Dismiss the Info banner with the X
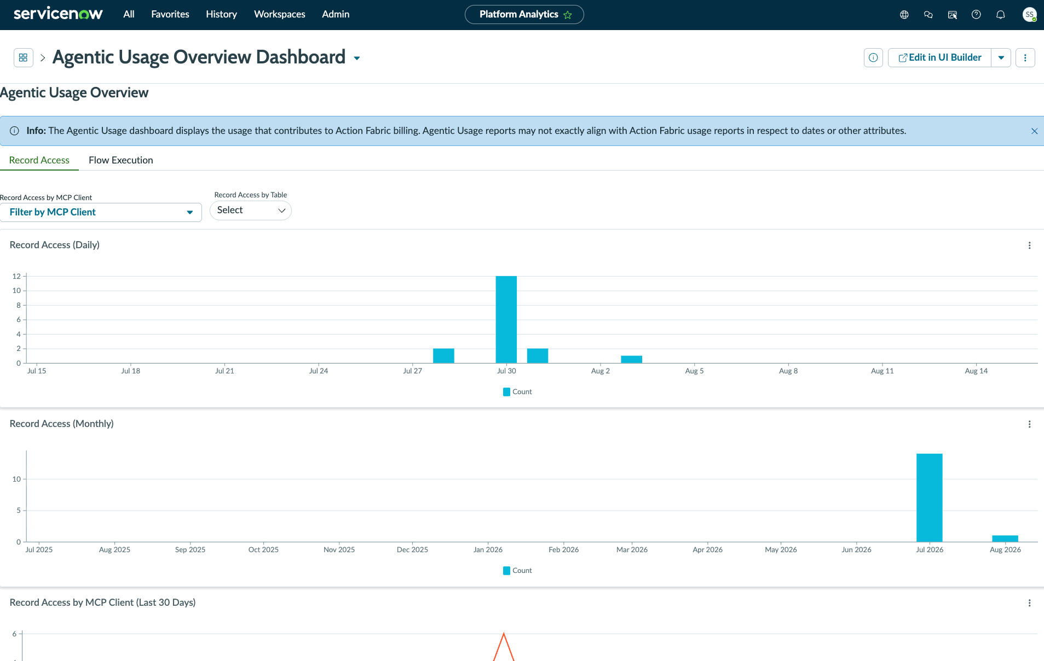 pos(1034,131)
